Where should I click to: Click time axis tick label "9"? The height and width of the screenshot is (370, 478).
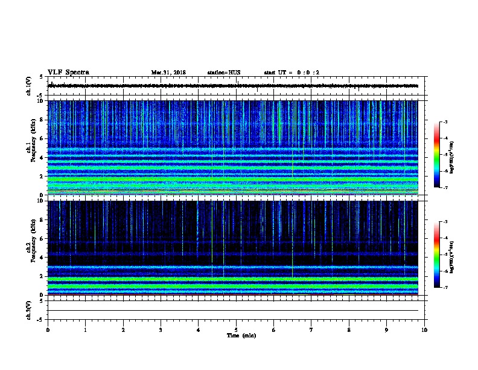(x=386, y=330)
